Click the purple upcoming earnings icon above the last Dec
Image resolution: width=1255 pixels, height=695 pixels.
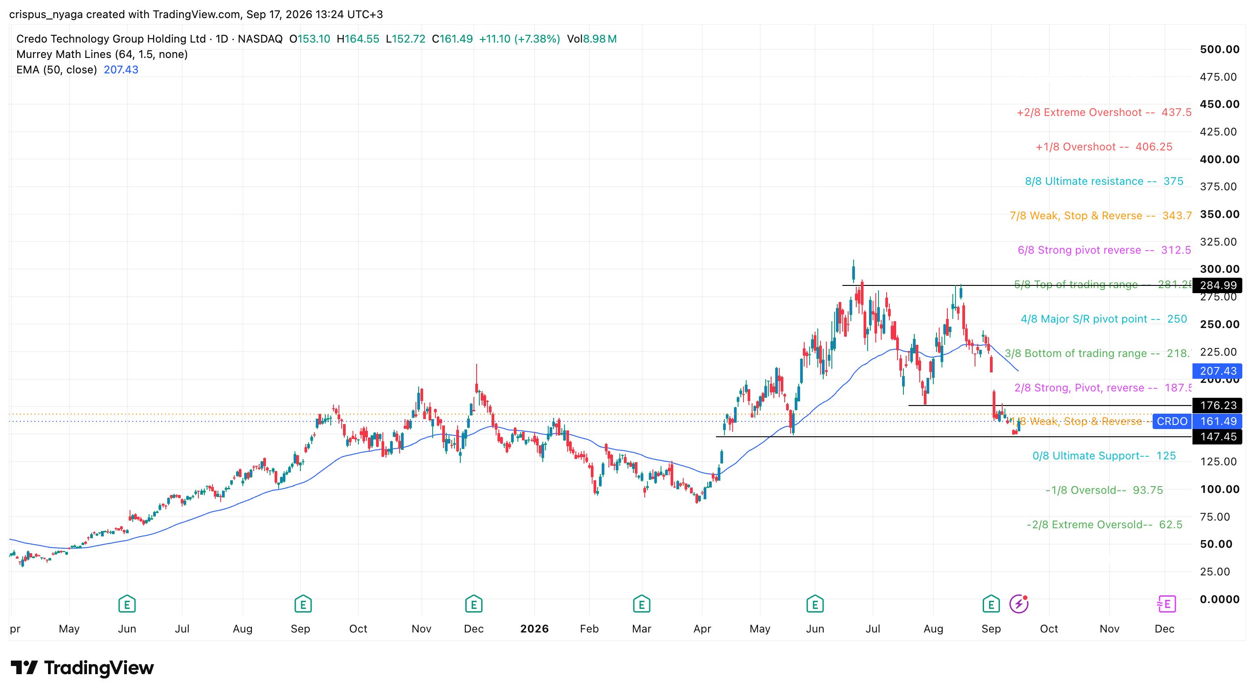tap(1166, 604)
